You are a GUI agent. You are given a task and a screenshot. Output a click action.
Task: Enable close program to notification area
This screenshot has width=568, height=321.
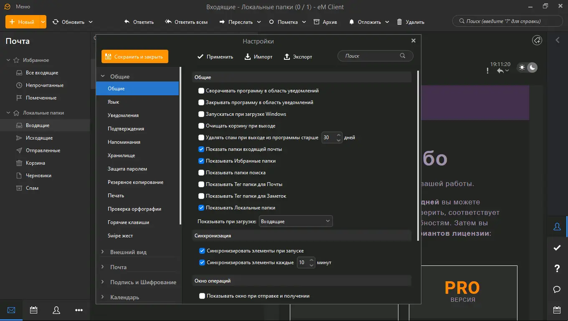tap(201, 102)
